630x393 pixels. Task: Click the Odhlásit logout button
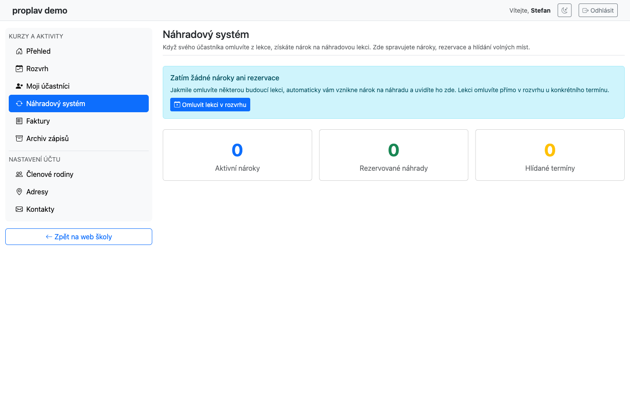coord(598,10)
